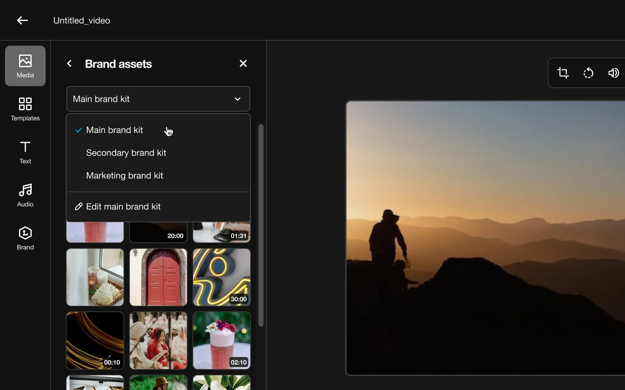This screenshot has height=390, width=625.
Task: Open the Templates panel
Action: click(25, 109)
